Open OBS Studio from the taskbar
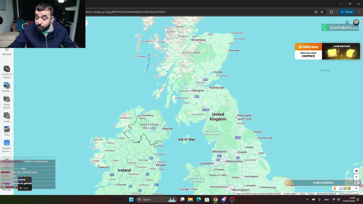Viewport: 363px width, 204px height. (x=232, y=199)
